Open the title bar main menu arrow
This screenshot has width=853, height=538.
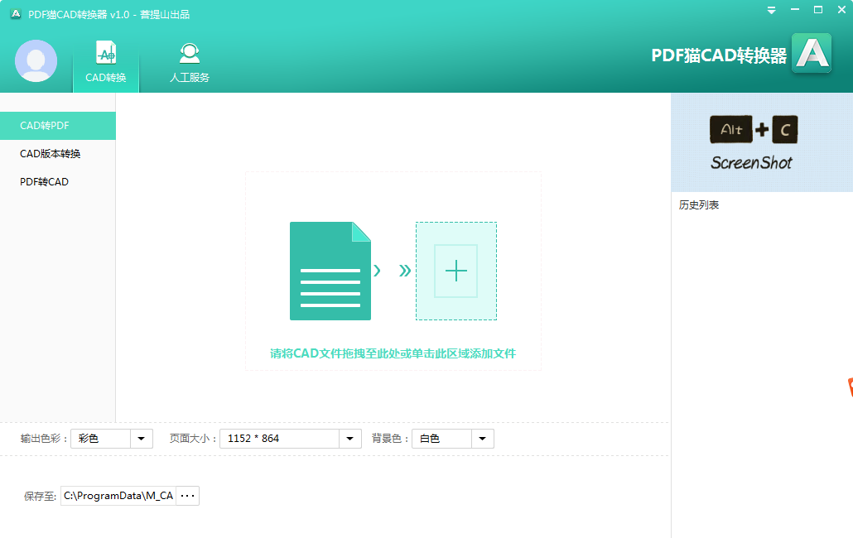click(771, 10)
